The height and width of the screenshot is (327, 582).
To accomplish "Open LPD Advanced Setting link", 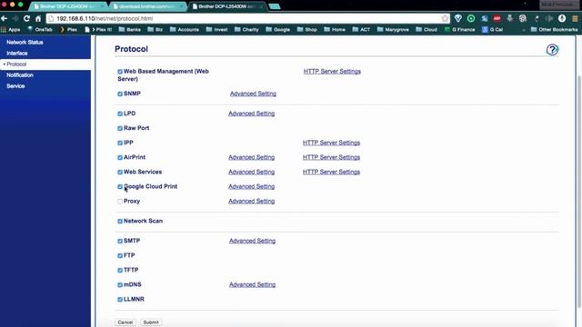I will pos(252,114).
